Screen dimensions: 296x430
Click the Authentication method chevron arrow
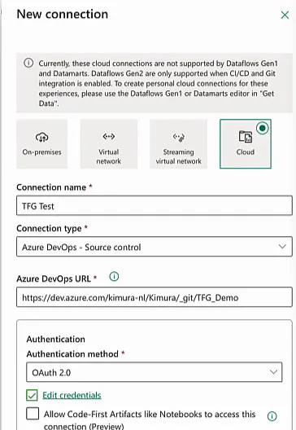pyautogui.click(x=273, y=372)
